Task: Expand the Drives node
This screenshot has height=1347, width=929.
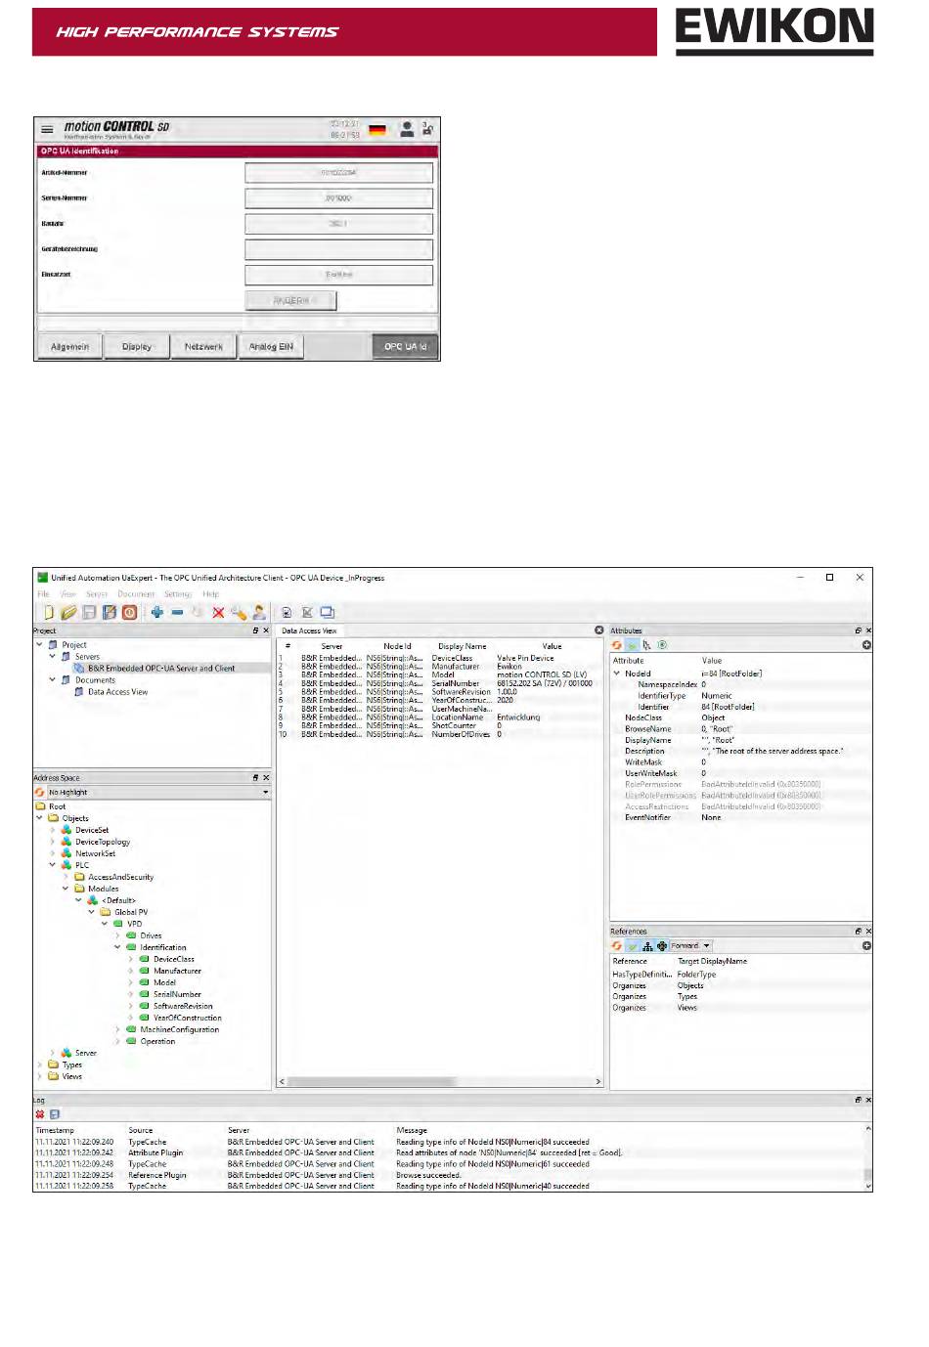Action: (117, 935)
